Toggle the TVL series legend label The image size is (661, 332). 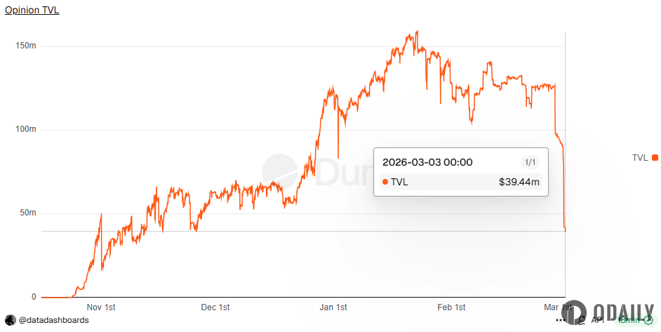click(640, 158)
